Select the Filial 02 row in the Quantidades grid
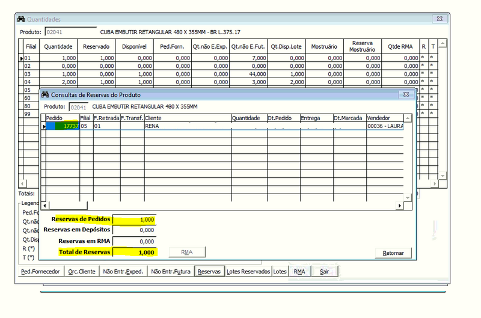This screenshot has width=481, height=318. tap(228, 66)
